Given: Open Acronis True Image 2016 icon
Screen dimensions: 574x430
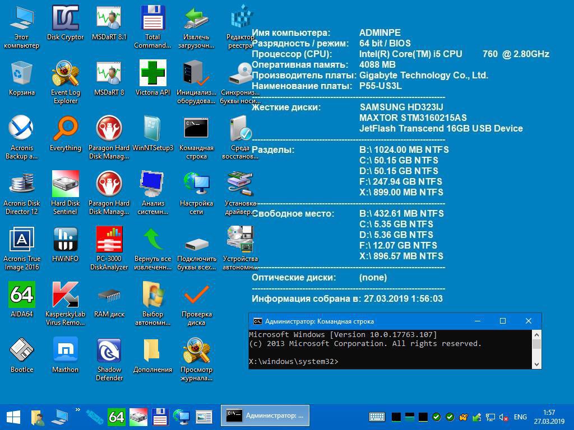Looking at the screenshot, I should coord(22,248).
